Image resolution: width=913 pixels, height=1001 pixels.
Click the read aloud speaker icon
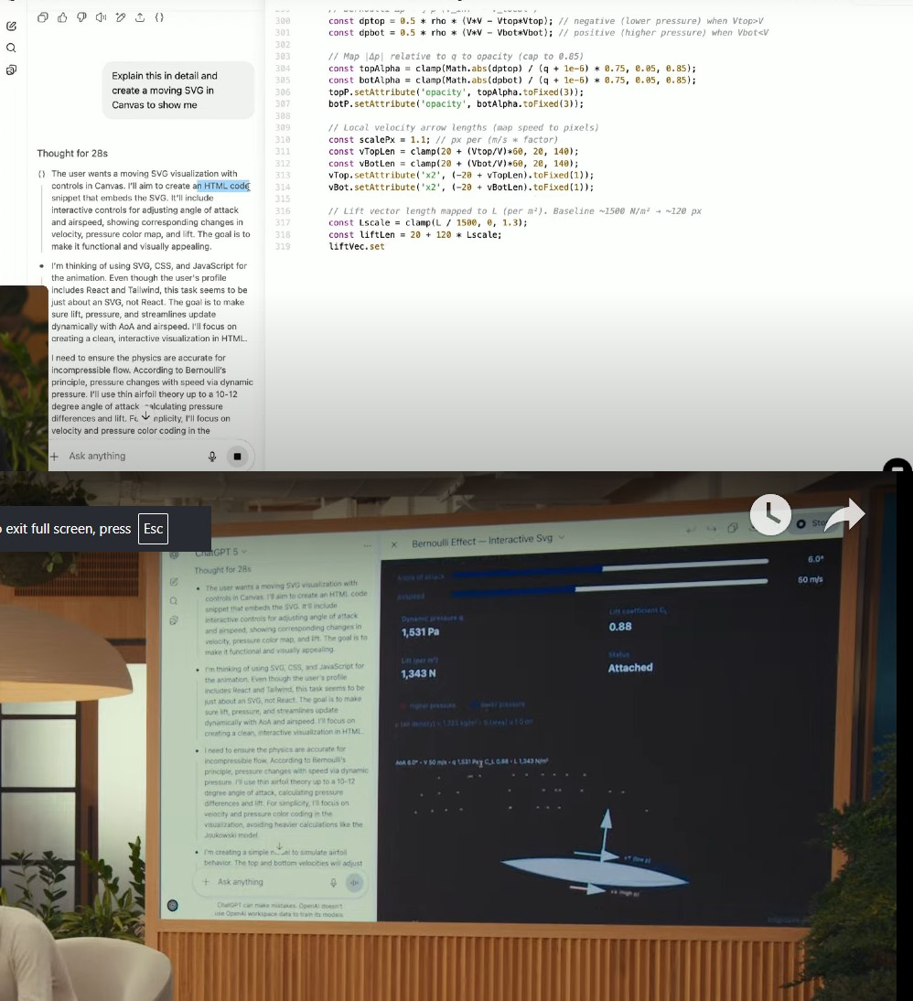[101, 18]
